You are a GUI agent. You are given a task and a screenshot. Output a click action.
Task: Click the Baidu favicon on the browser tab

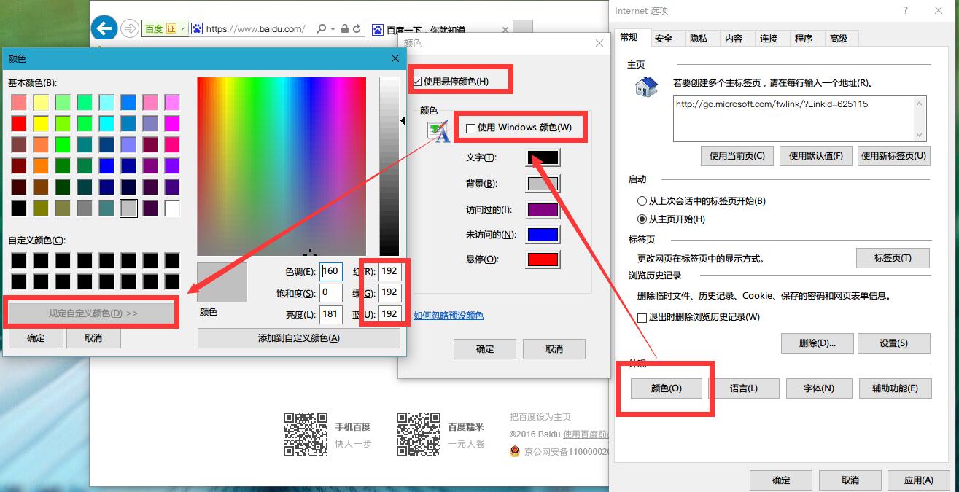(x=378, y=29)
